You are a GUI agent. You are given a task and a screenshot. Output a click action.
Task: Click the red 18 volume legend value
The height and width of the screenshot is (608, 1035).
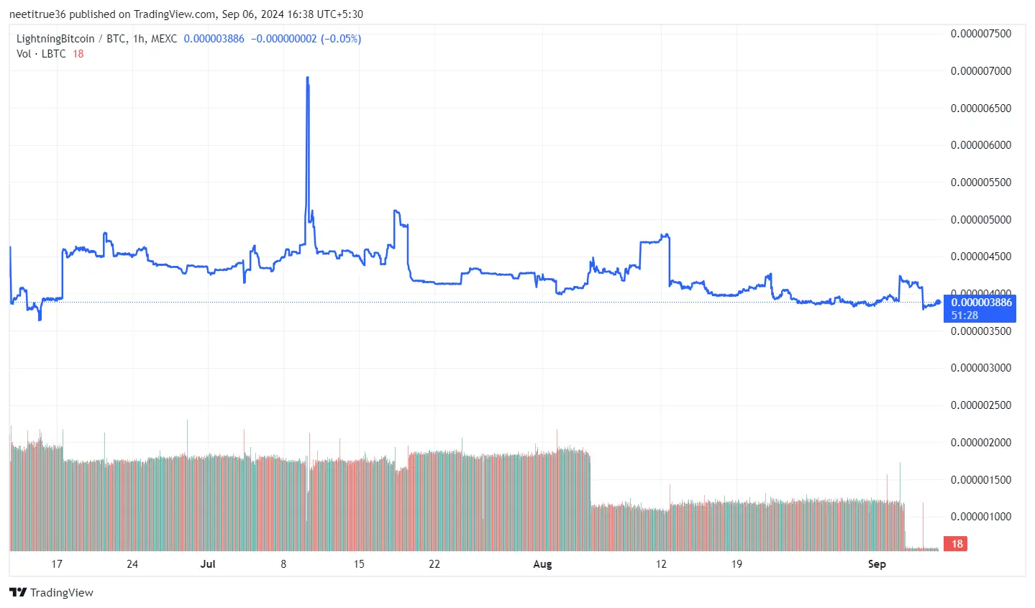tap(78, 54)
